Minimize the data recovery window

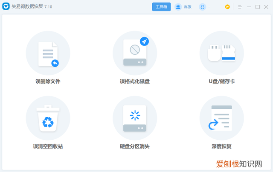click(249, 7)
